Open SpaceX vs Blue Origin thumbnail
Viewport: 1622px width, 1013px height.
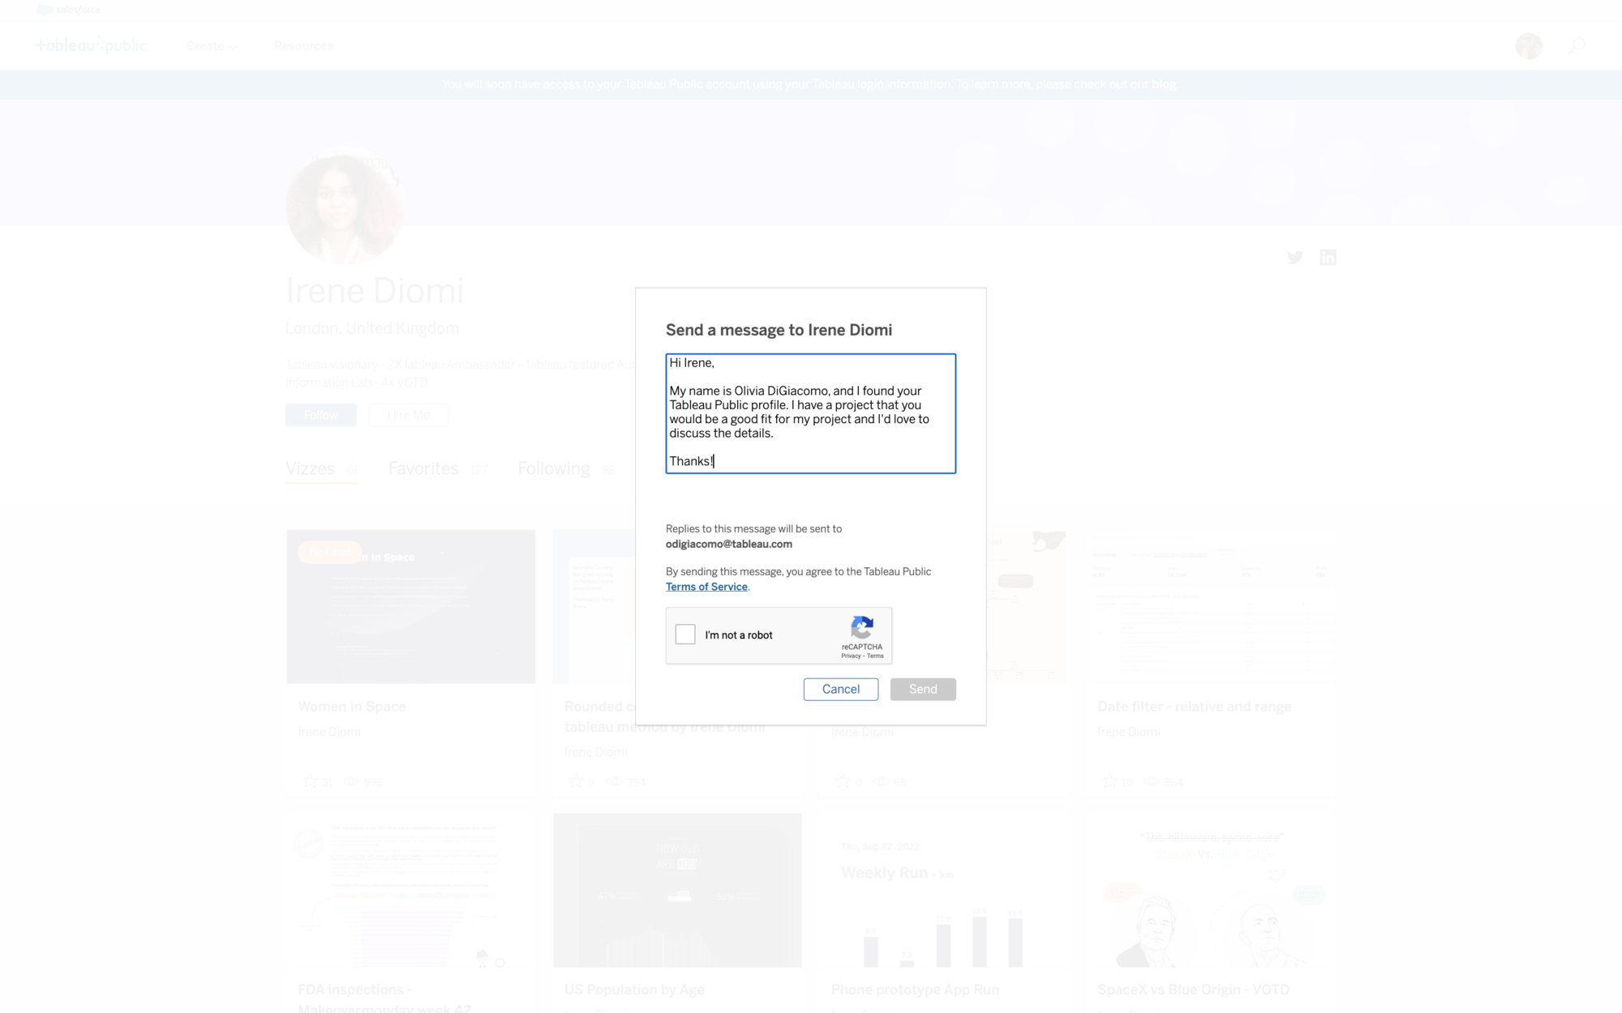click(1211, 890)
